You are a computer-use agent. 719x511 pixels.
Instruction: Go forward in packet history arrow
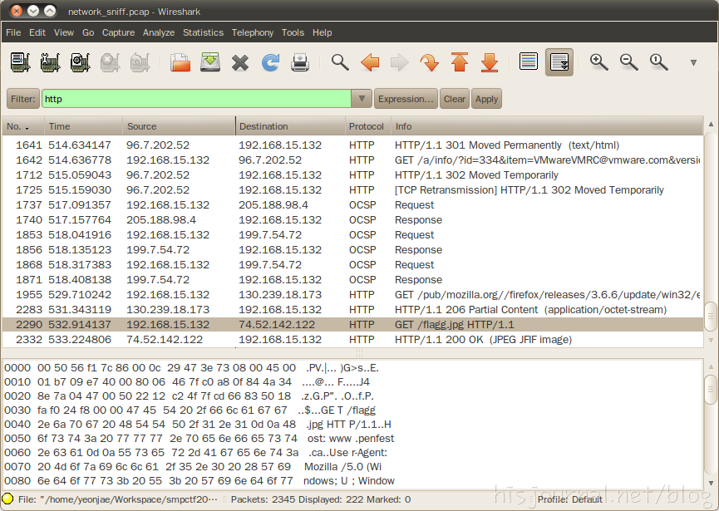pos(399,62)
